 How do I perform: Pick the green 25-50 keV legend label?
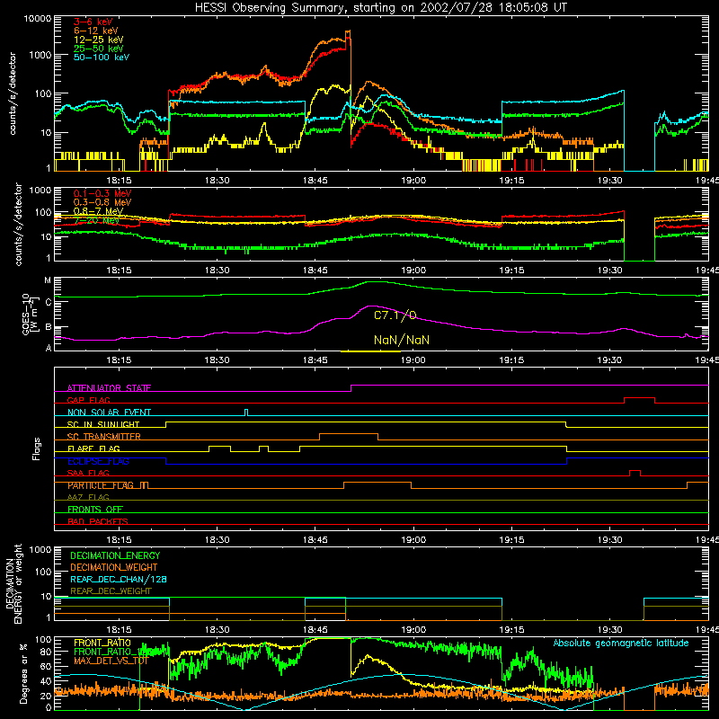[99, 49]
